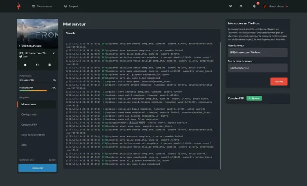
Task: Click the Mot de passe du serveur field
Action: click(x=257, y=68)
